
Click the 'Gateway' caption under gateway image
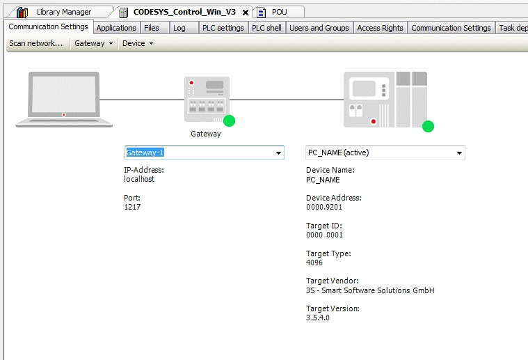coord(206,134)
